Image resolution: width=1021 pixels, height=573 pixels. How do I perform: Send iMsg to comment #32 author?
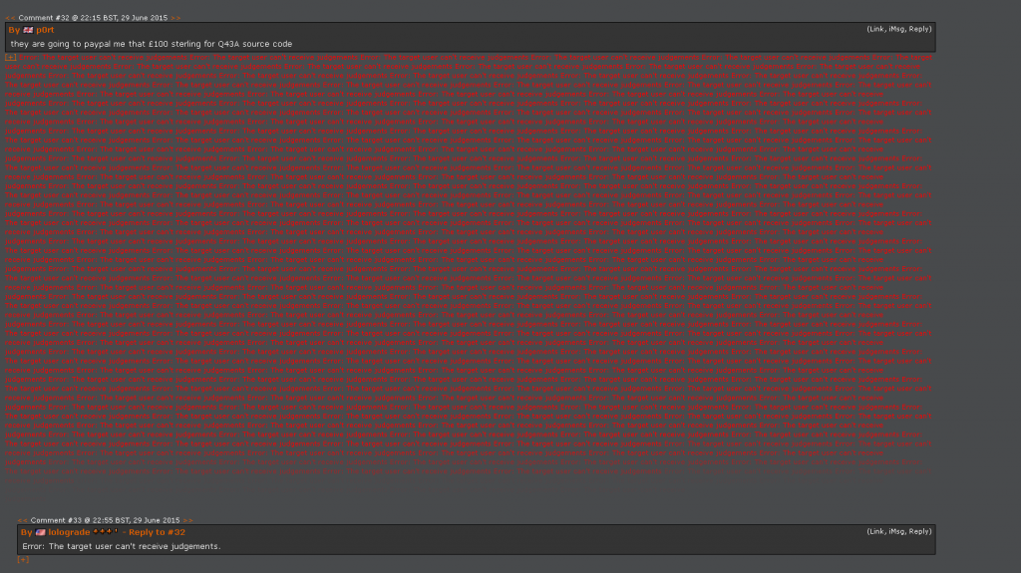897,29
